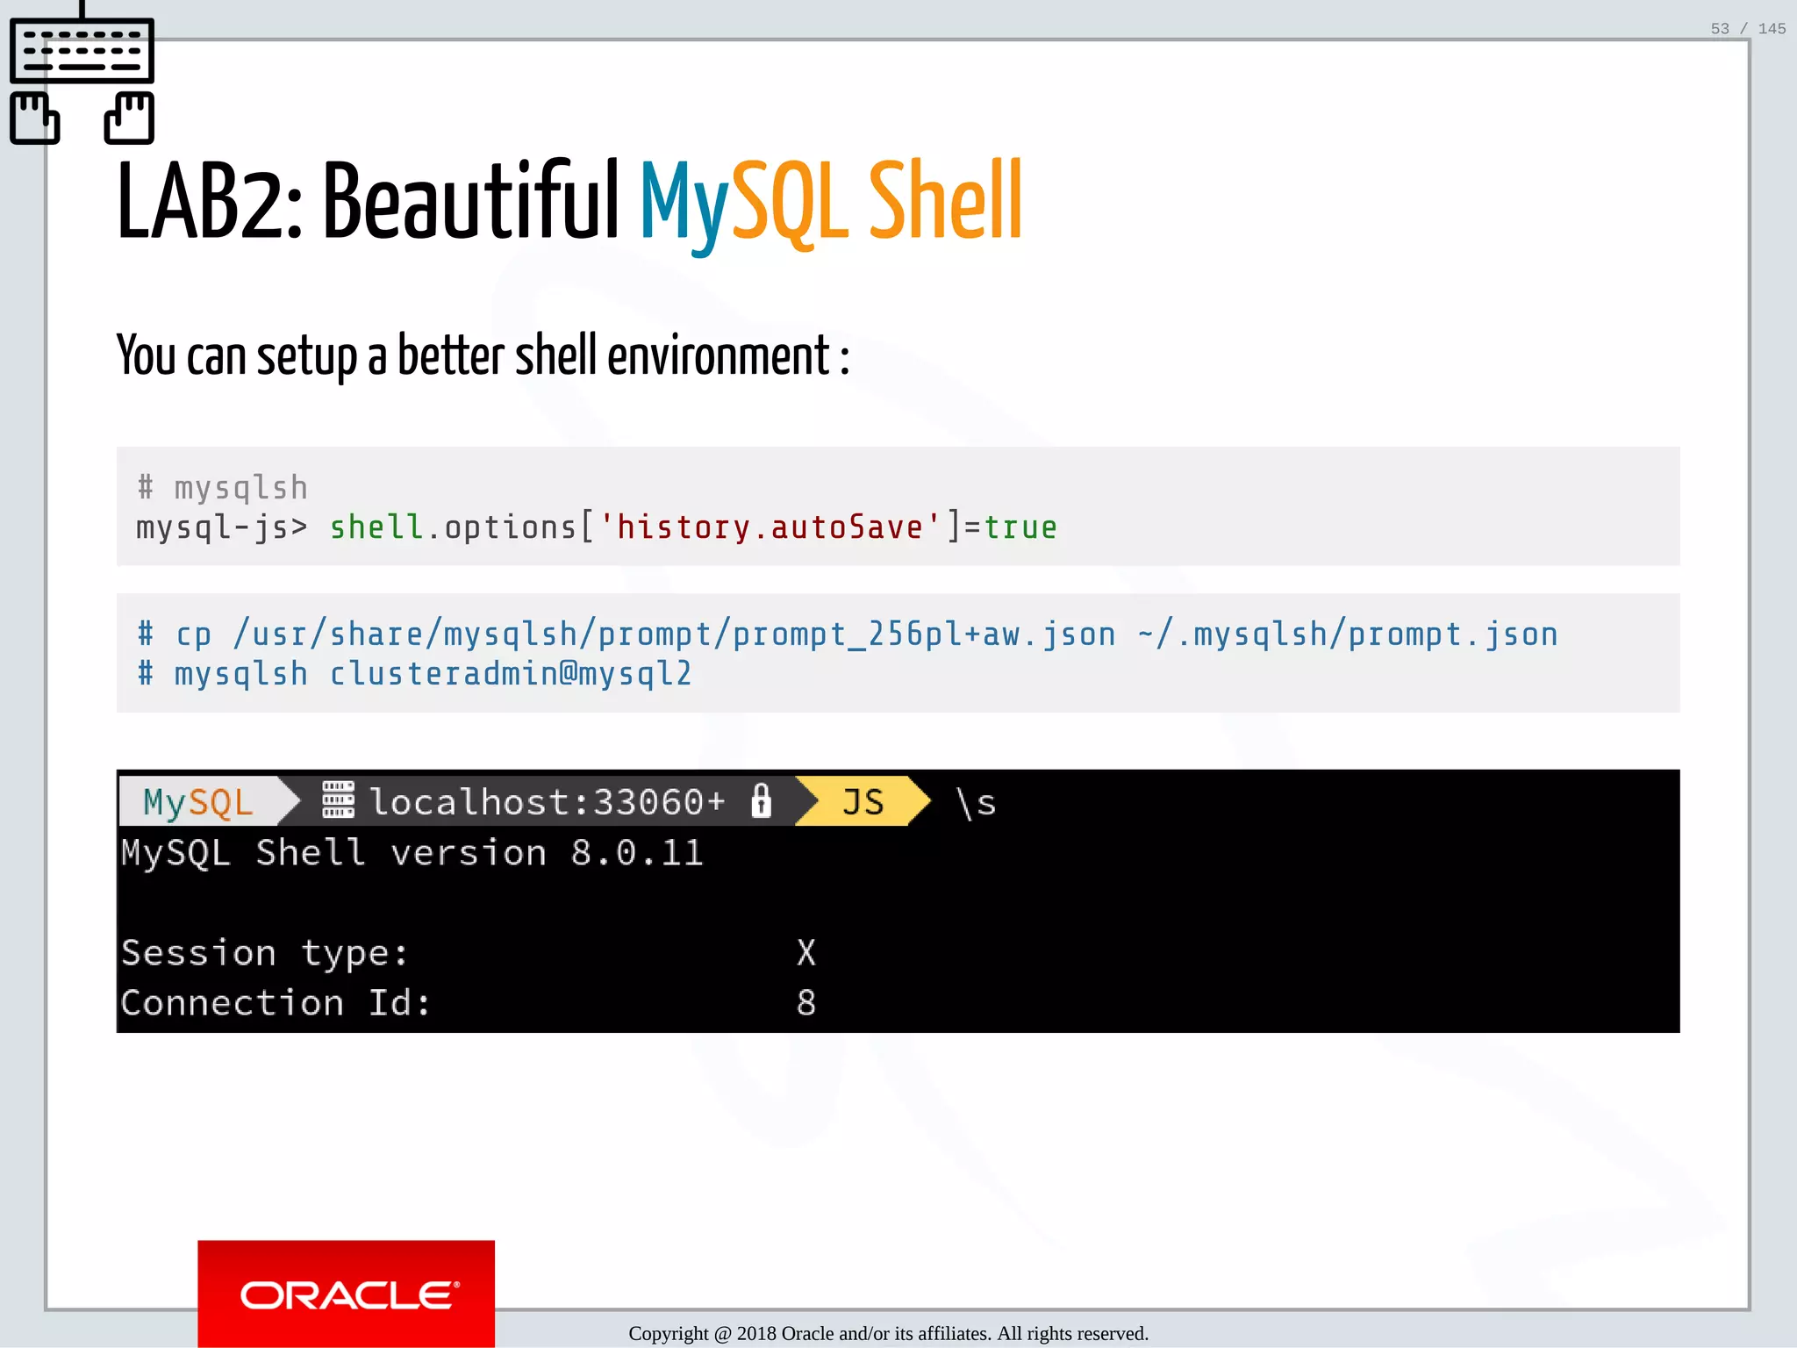Screen dimensions: 1797x1348
Task: Click the padlock icon in the prompt
Action: (762, 800)
